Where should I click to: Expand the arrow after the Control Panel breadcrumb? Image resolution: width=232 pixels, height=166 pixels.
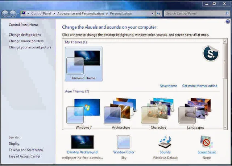click(x=54, y=14)
